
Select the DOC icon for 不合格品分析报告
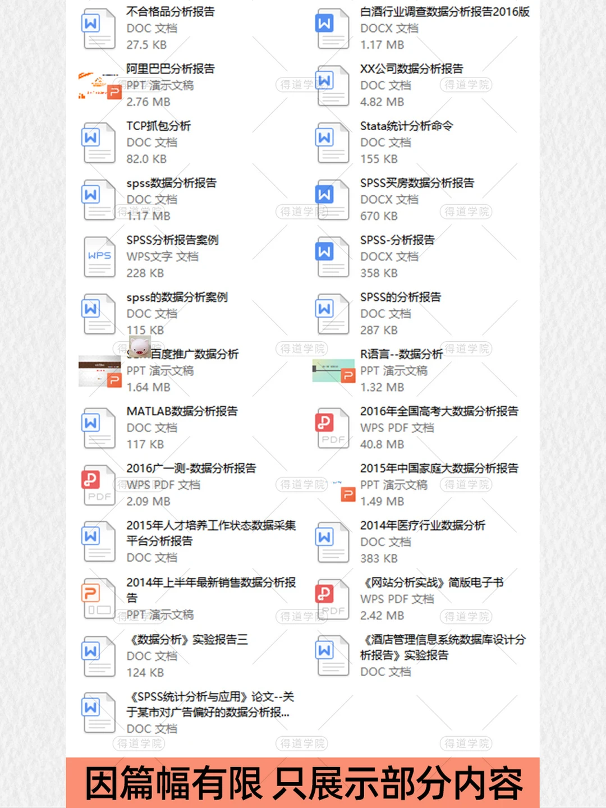[x=98, y=28]
